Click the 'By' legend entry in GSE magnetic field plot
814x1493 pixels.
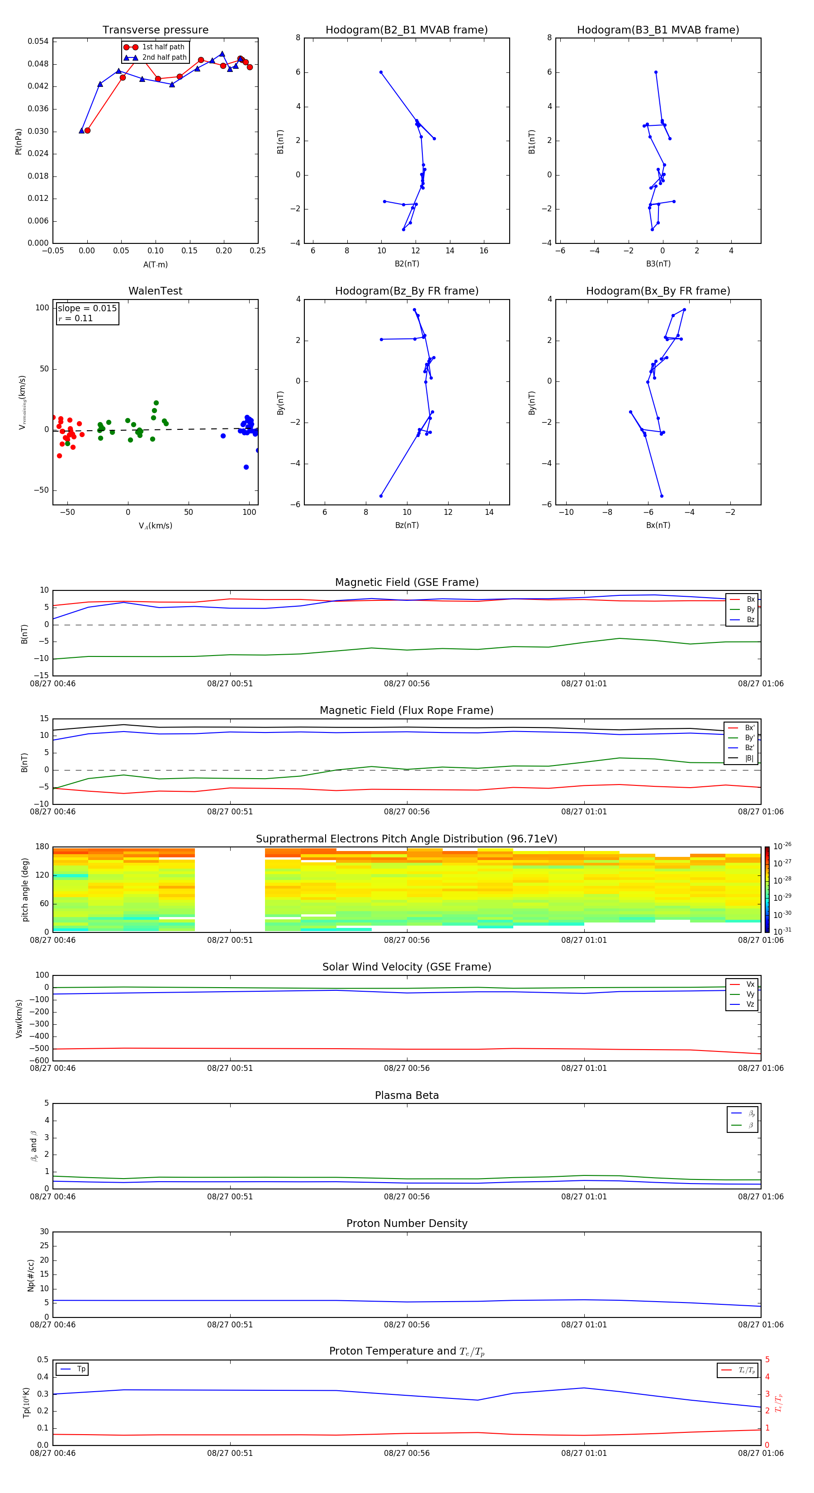742,609
